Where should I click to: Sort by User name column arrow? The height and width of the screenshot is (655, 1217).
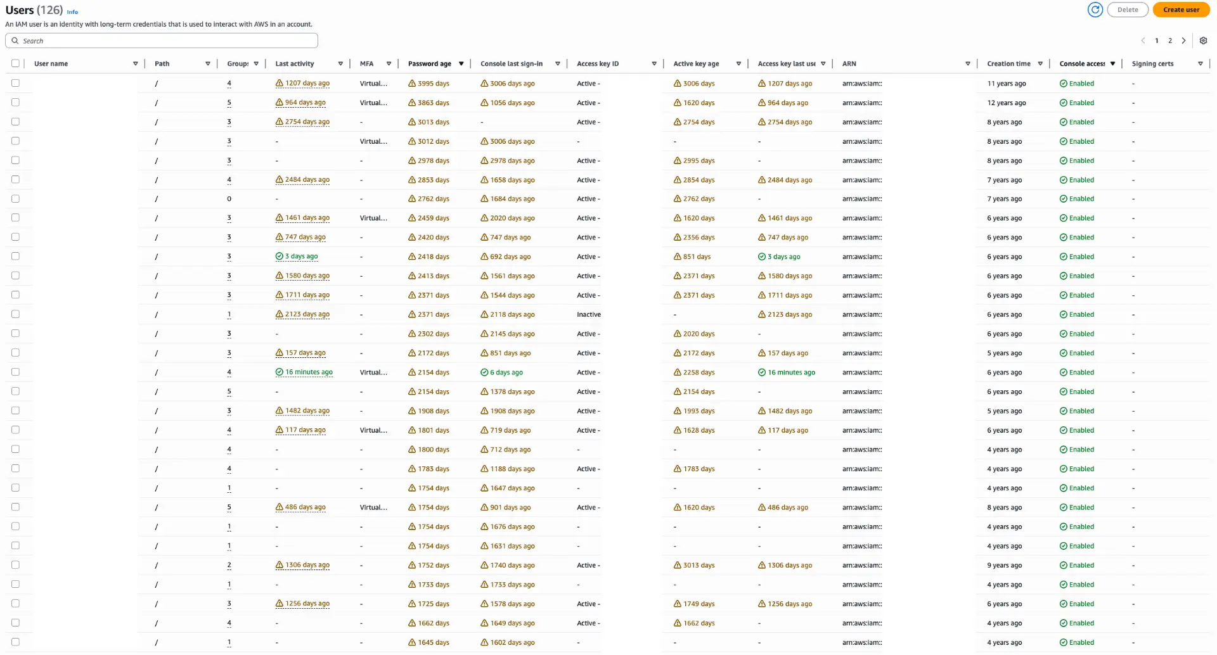click(135, 63)
